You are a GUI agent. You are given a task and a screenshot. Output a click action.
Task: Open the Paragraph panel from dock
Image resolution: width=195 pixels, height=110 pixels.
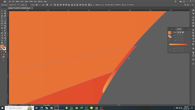193,20
